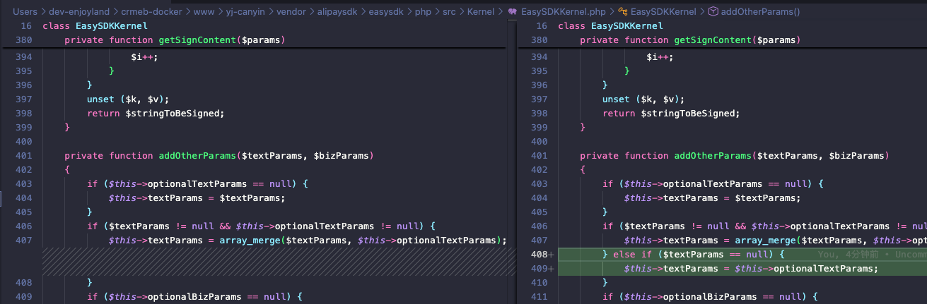The width and height of the screenshot is (927, 304).
Task: Open the EasySDKKernel.php breadcrumb file dropdown
Action: pyautogui.click(x=563, y=12)
